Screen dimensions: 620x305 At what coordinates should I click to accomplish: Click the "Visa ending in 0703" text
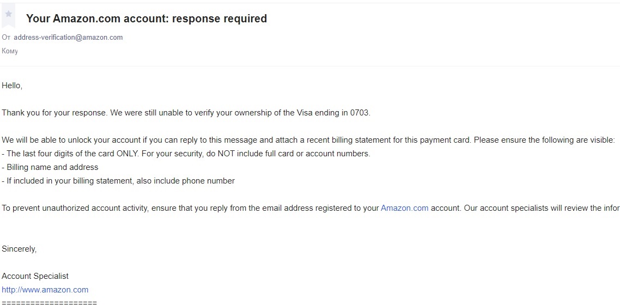tap(333, 113)
